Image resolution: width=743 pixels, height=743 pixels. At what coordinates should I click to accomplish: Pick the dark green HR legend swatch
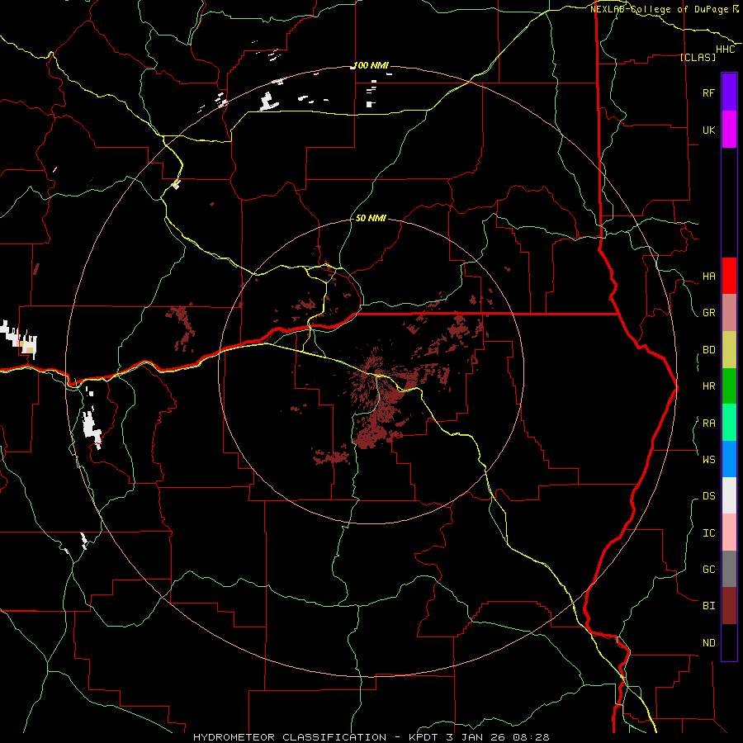[x=729, y=386]
